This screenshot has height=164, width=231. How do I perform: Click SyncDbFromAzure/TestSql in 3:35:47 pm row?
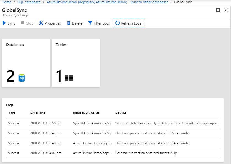92,133
